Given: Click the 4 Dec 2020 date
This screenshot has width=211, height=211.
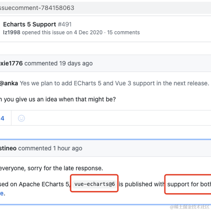Looking at the screenshot, I should click(x=88, y=33).
